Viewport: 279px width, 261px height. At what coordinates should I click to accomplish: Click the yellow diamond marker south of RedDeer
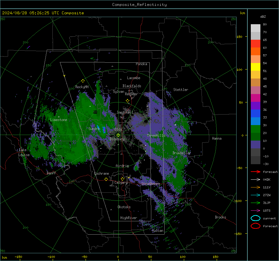pyautogui.click(x=127, y=101)
